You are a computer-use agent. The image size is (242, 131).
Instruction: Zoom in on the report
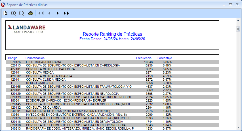coord(13,13)
